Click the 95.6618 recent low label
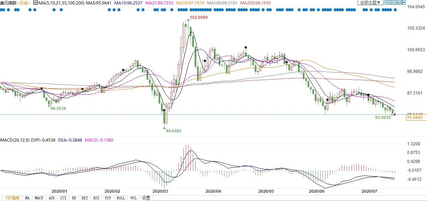This screenshot has width=427, height=201. (383, 117)
